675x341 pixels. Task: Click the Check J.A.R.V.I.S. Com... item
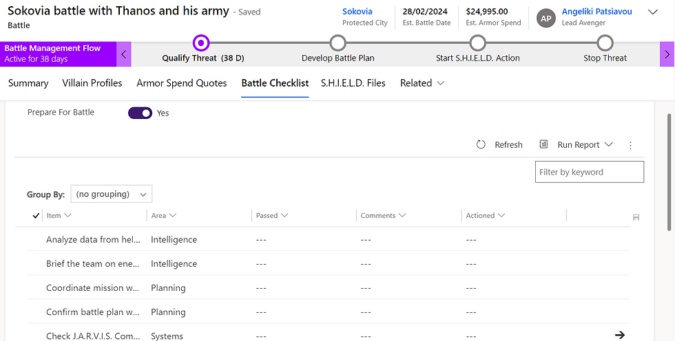pos(94,336)
